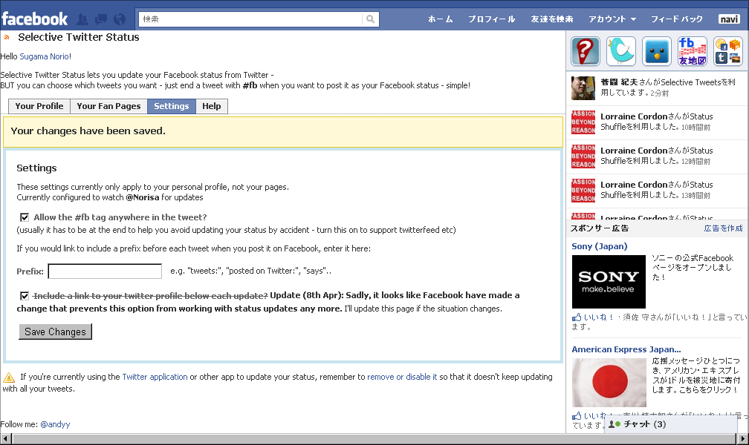This screenshot has height=445, width=749.
Task: Open プロフィール in top navigation
Action: (492, 19)
